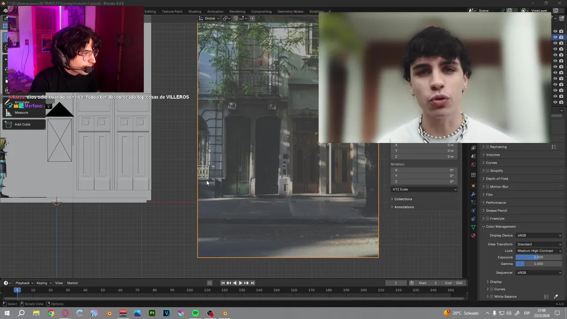Switch to the Animation workspace tab
Screen dimensions: 567x319
(215, 12)
